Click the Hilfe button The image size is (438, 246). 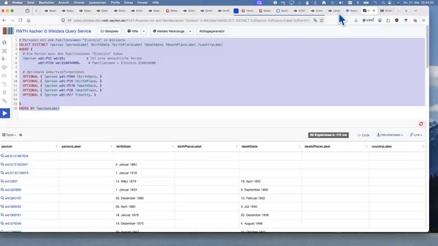tap(133, 31)
